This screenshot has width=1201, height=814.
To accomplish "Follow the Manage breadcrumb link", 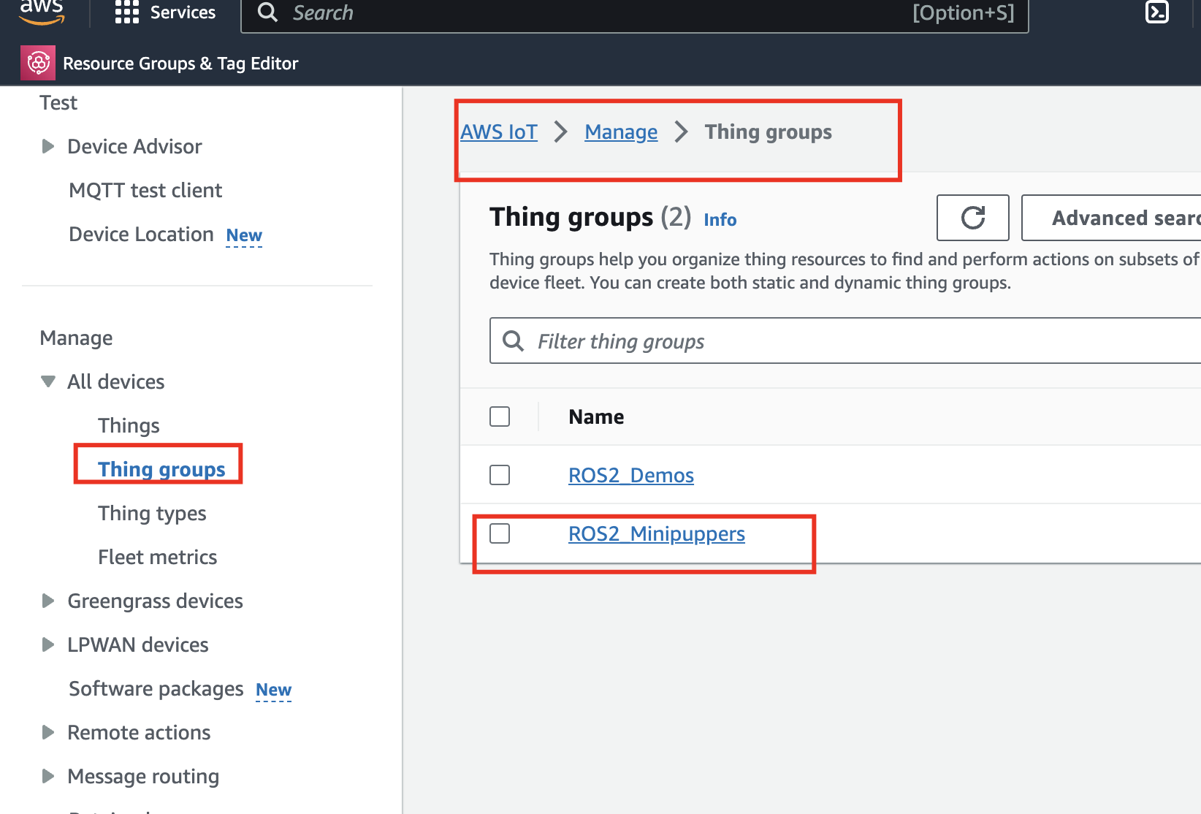I will tap(621, 132).
